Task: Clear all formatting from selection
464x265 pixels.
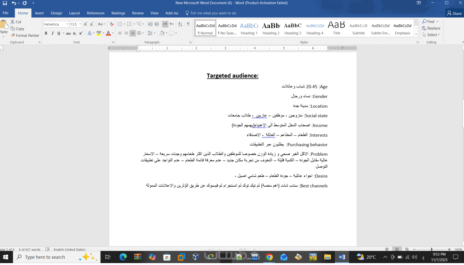Action: click(x=112, y=24)
